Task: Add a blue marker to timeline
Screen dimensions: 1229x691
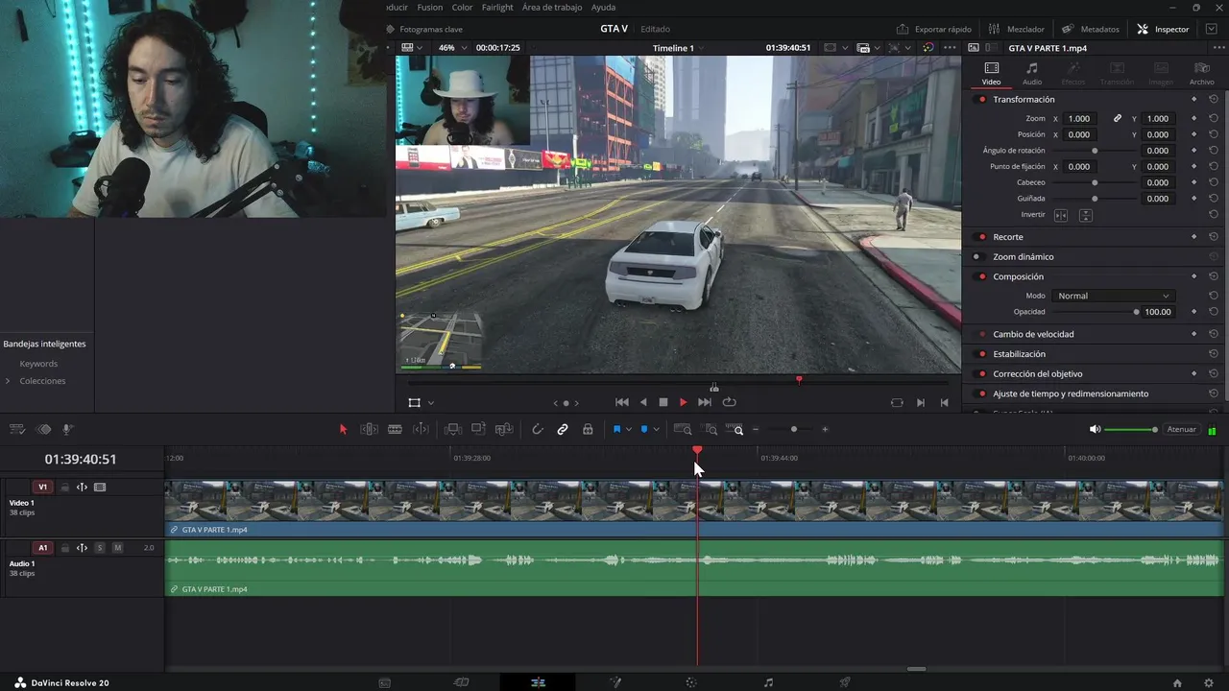Action: tap(644, 429)
